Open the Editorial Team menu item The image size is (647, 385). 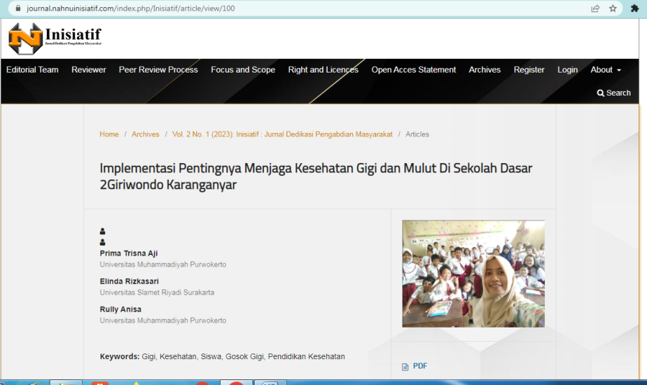point(32,70)
